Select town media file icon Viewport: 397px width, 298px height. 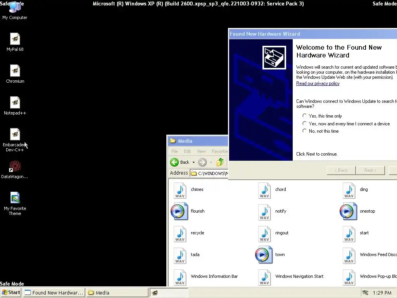pos(264,255)
